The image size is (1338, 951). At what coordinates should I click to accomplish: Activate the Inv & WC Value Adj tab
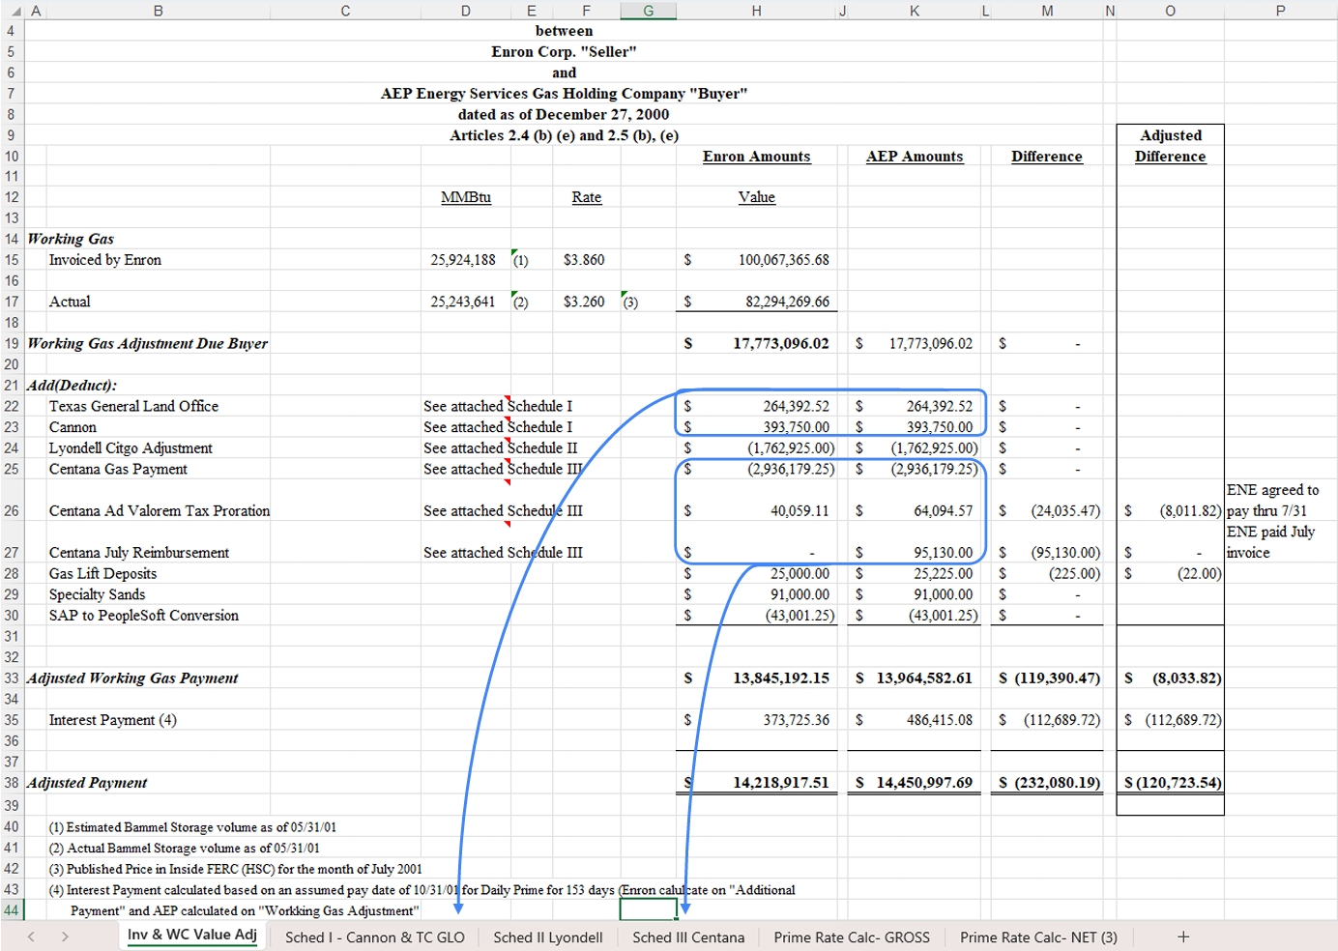[x=191, y=935]
